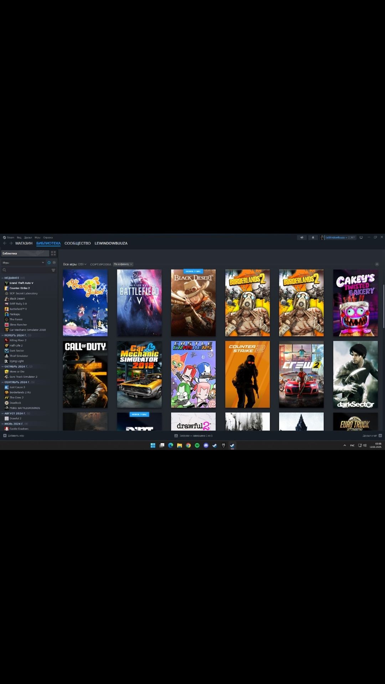Collapse the shelf using the double chevron
Image resolution: width=385 pixels, height=684 pixels.
[377, 264]
